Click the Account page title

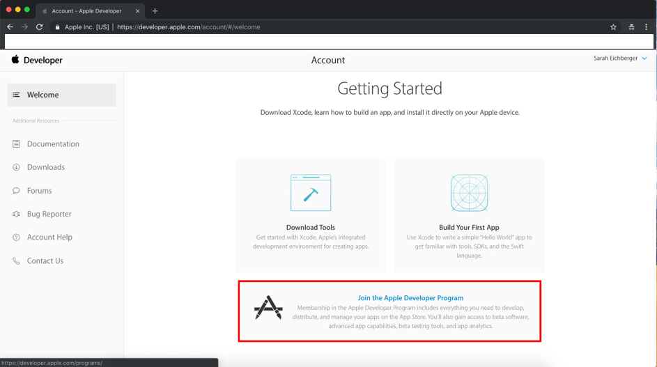click(x=328, y=60)
